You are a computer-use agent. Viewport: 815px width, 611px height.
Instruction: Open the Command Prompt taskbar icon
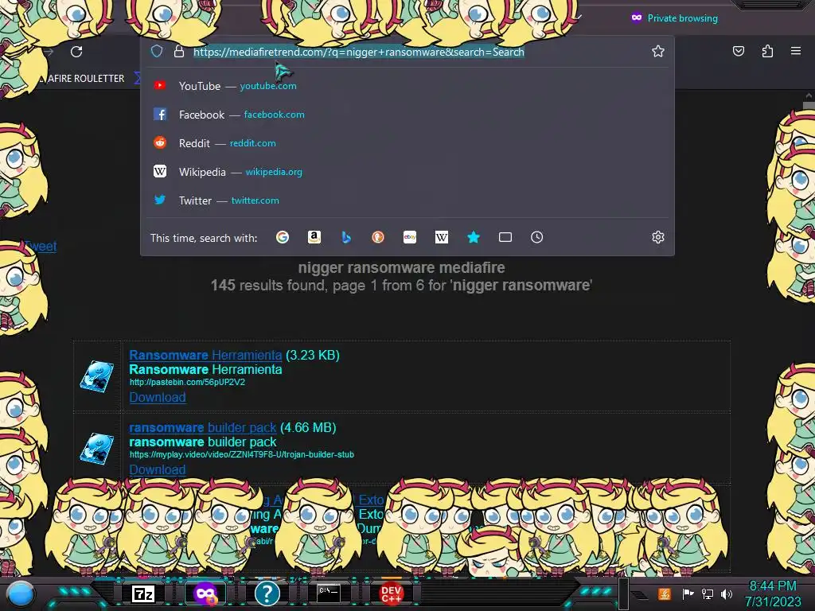coord(329,593)
